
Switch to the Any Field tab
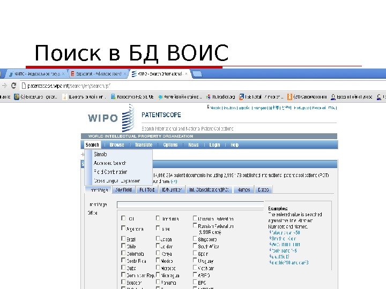click(x=124, y=189)
